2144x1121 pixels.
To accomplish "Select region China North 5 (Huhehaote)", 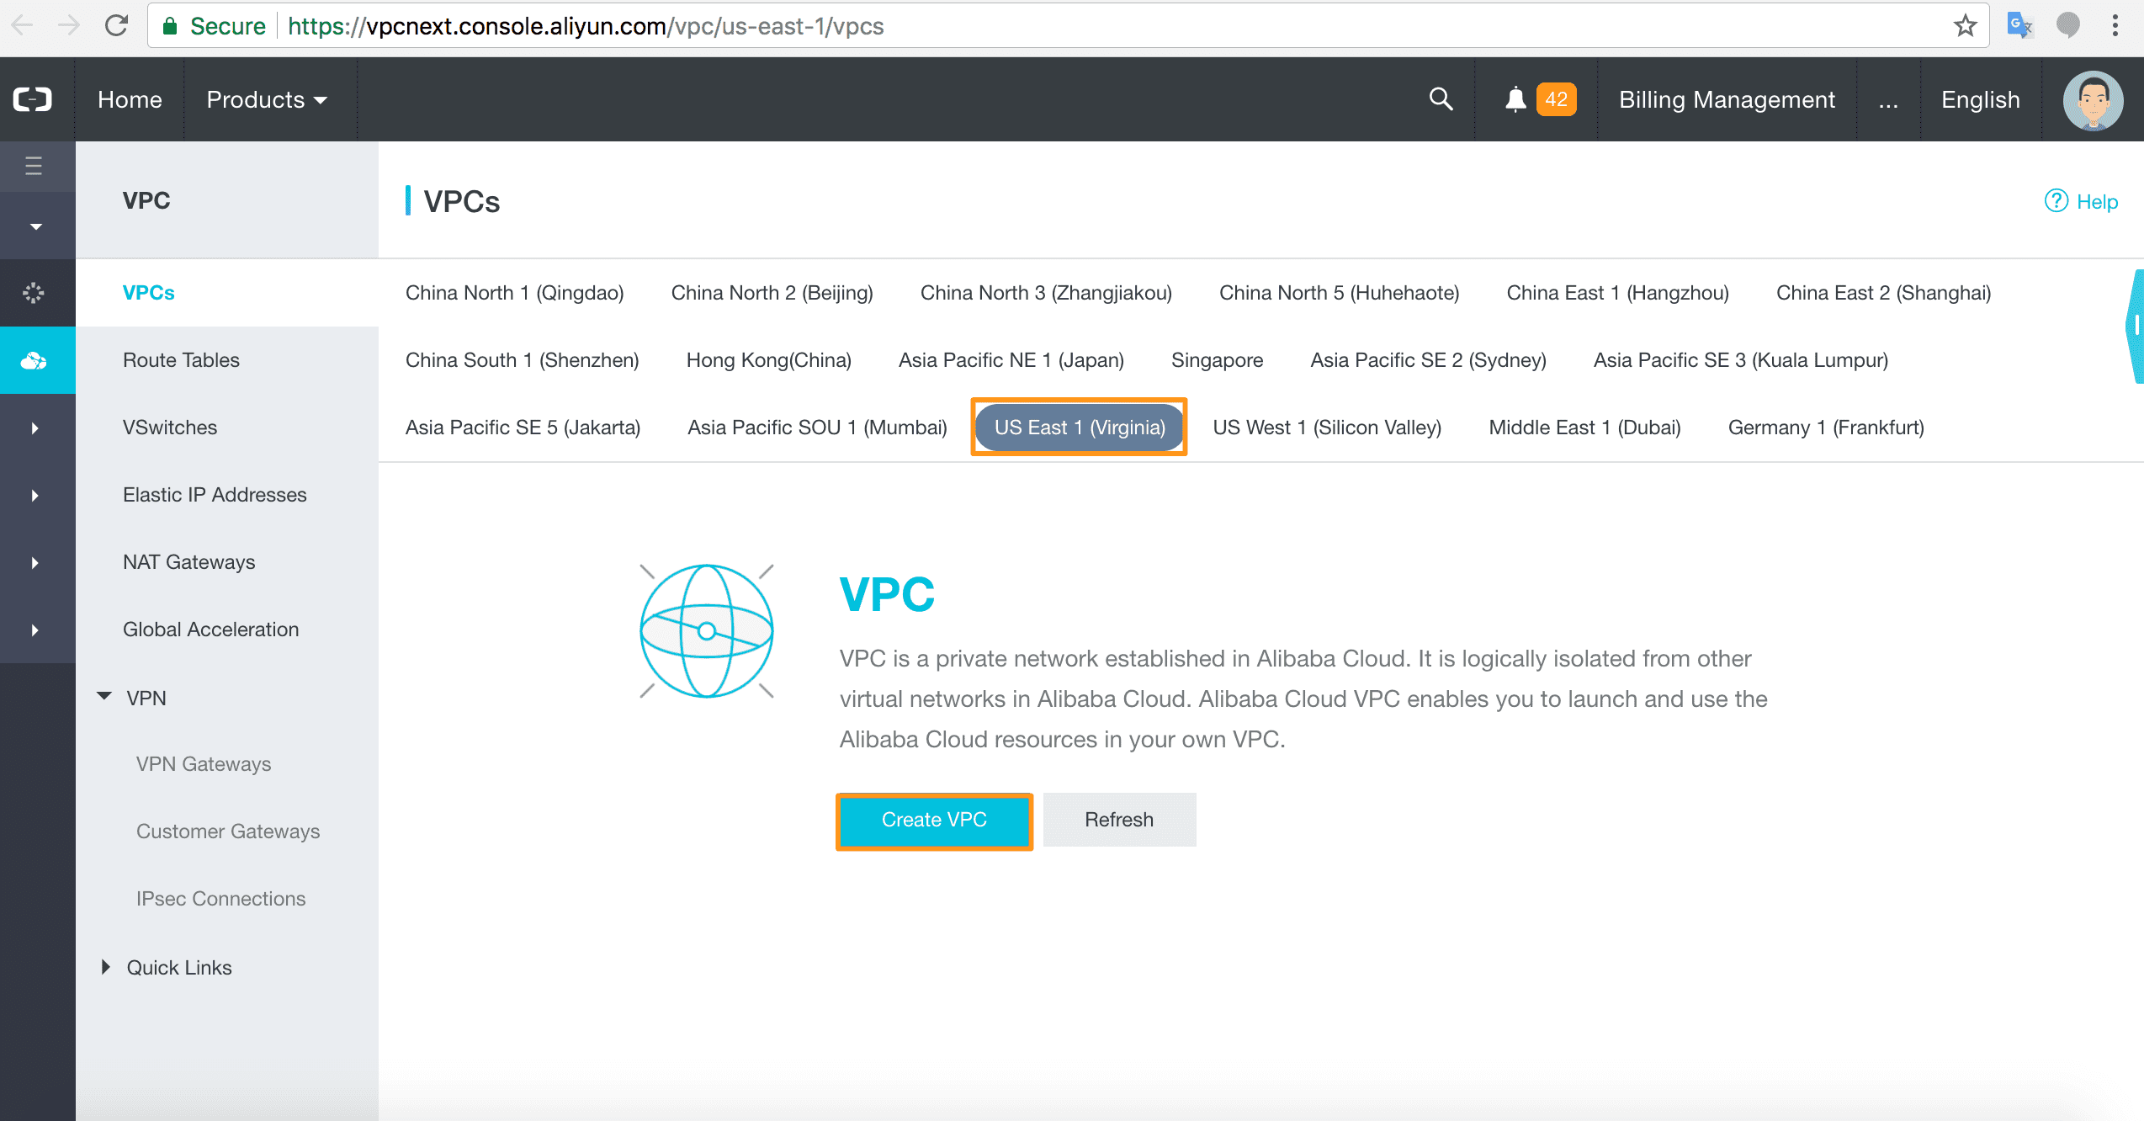I will point(1339,293).
